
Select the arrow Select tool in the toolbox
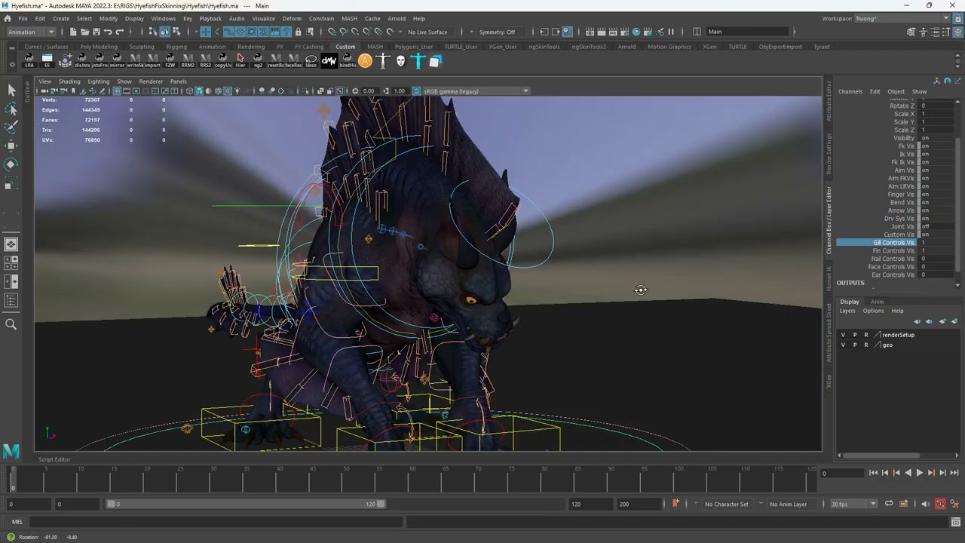pos(11,90)
